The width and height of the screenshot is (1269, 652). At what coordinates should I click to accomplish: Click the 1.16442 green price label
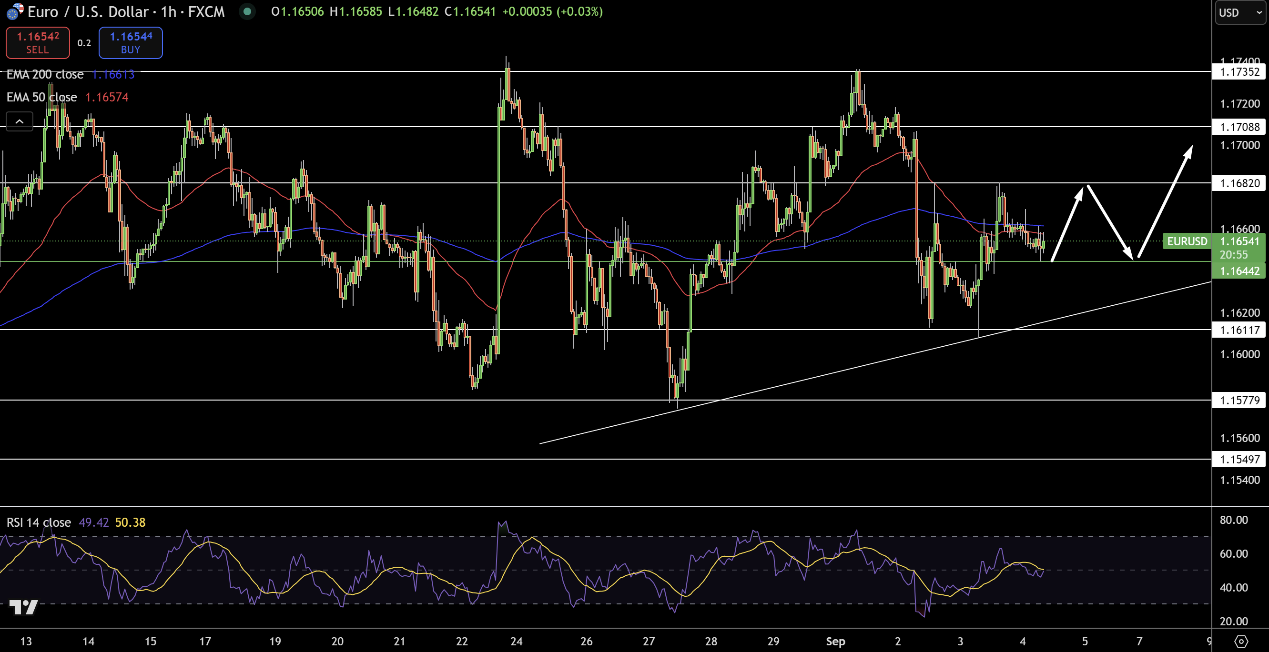pos(1239,271)
